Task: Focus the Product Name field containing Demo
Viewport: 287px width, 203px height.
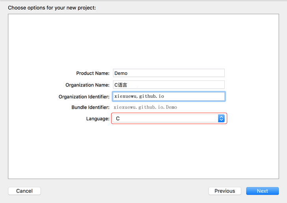Action: [169, 73]
